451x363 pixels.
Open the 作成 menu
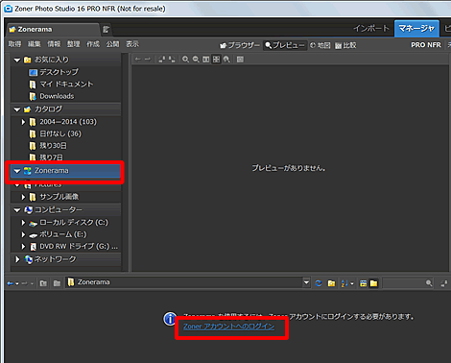pos(93,44)
